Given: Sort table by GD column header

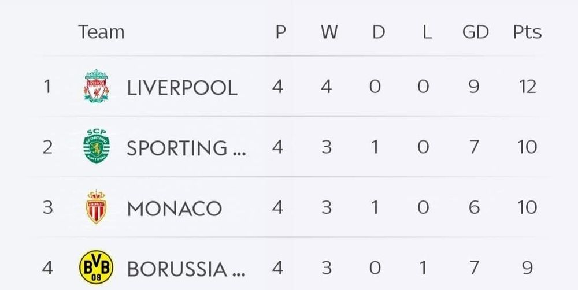Looking at the screenshot, I should tap(475, 32).
